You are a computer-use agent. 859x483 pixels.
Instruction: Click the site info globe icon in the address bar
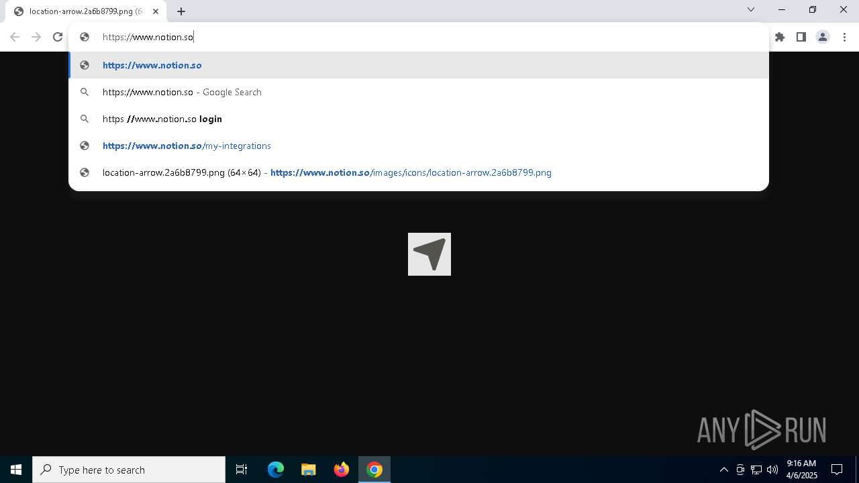(85, 37)
